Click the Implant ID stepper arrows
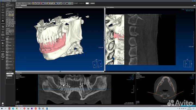This screenshot has width=196, height=110. point(89,3)
